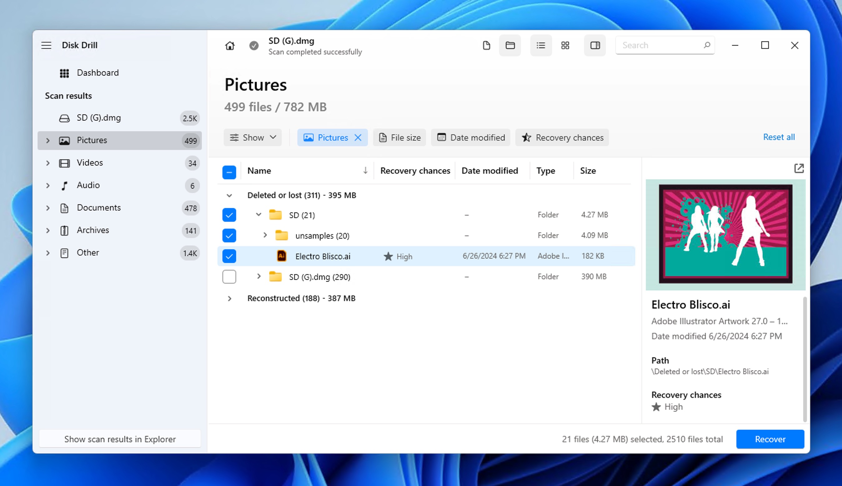Expand the Documents category chevron

point(48,208)
